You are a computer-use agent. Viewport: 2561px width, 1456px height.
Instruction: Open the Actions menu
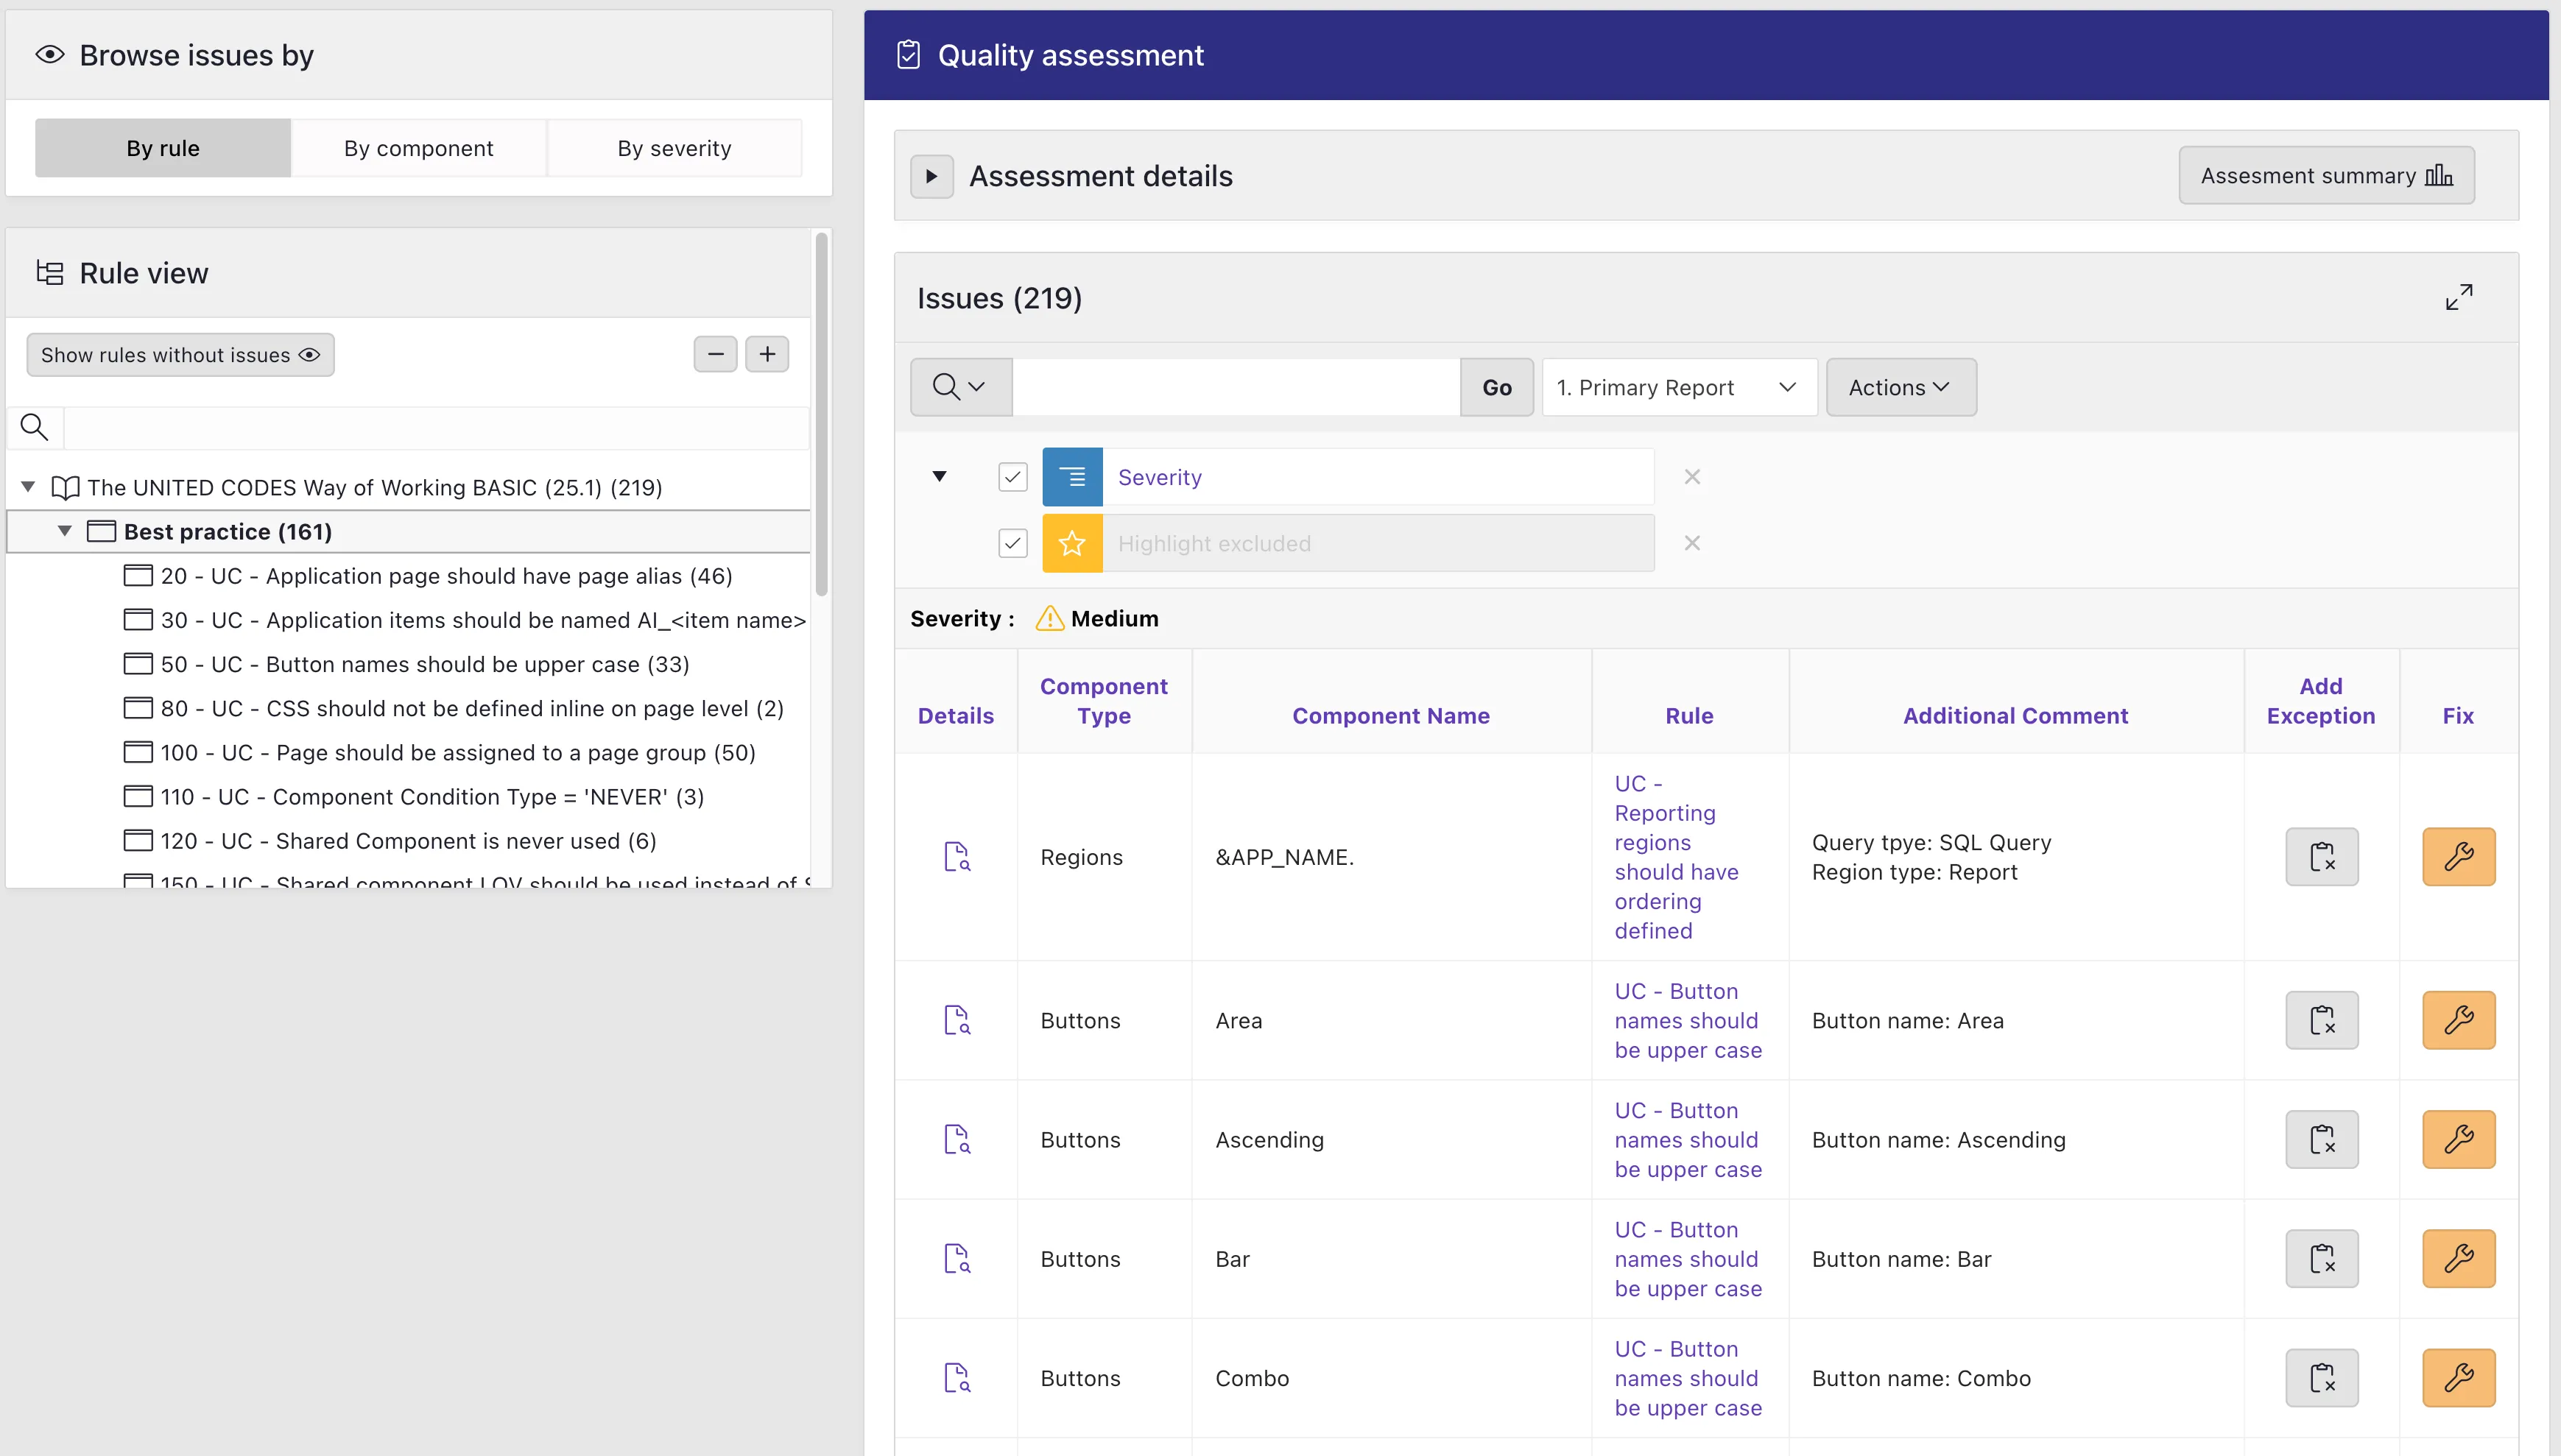[x=1899, y=387]
